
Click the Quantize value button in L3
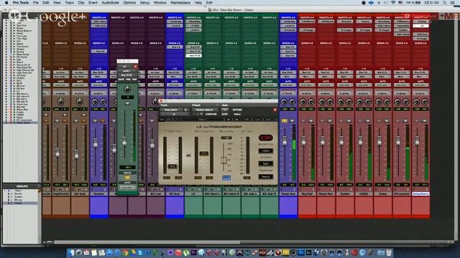pos(265,151)
